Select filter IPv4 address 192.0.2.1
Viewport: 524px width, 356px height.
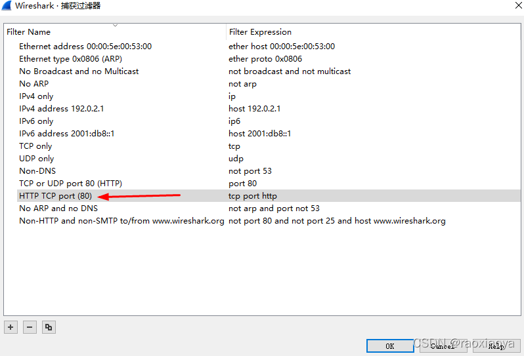point(62,109)
